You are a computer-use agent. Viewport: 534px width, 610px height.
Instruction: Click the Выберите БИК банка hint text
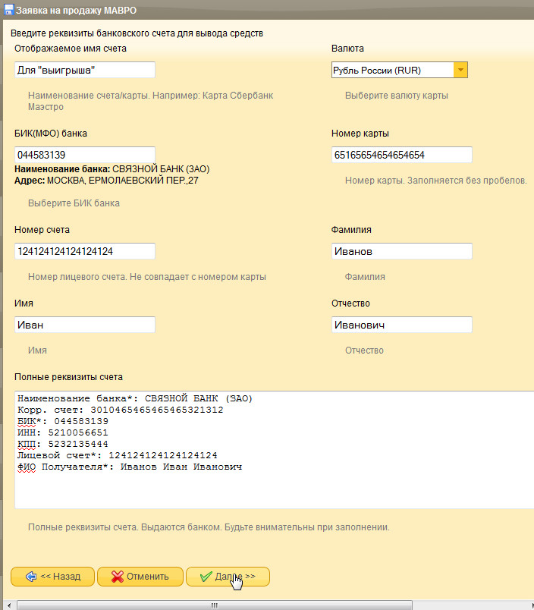(x=74, y=203)
